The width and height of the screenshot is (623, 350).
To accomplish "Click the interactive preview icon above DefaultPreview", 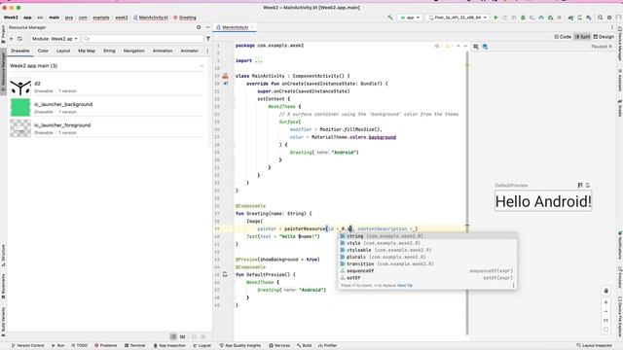I will 580,186.
